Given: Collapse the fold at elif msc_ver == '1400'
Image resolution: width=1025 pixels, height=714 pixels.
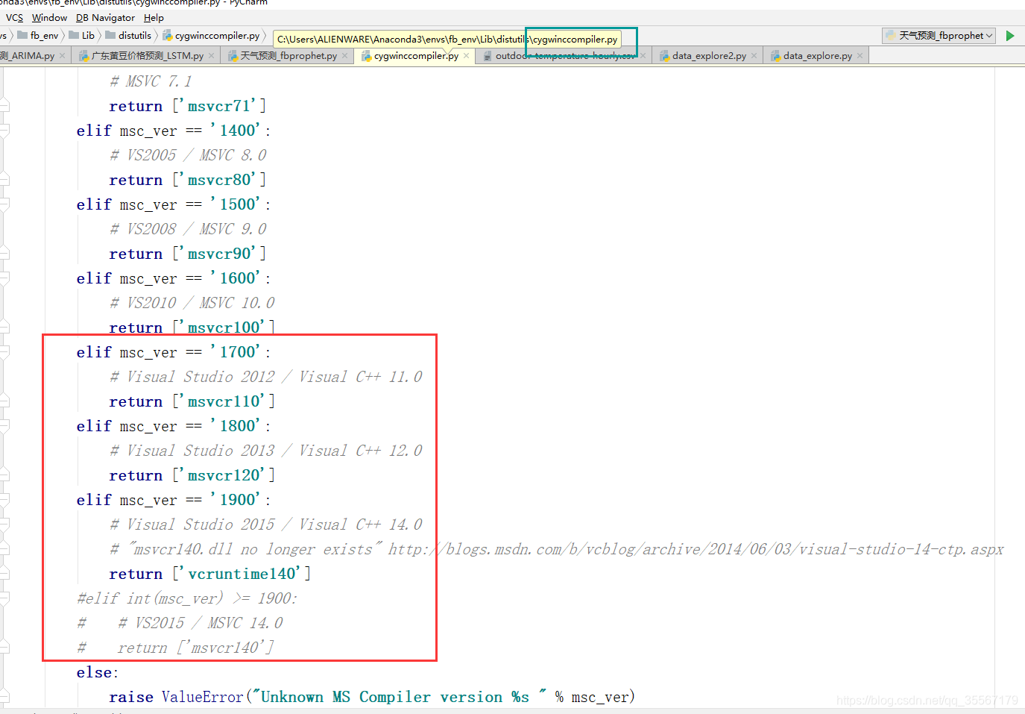Looking at the screenshot, I should point(4,131).
